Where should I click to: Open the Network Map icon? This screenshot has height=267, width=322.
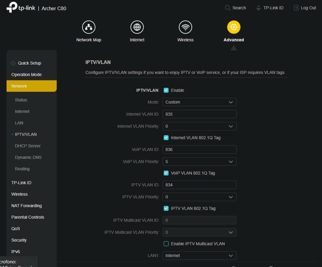click(89, 27)
